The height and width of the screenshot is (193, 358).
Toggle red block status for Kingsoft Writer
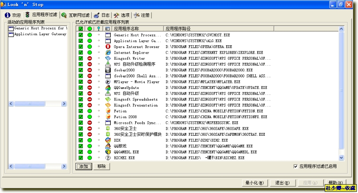(x=90, y=58)
